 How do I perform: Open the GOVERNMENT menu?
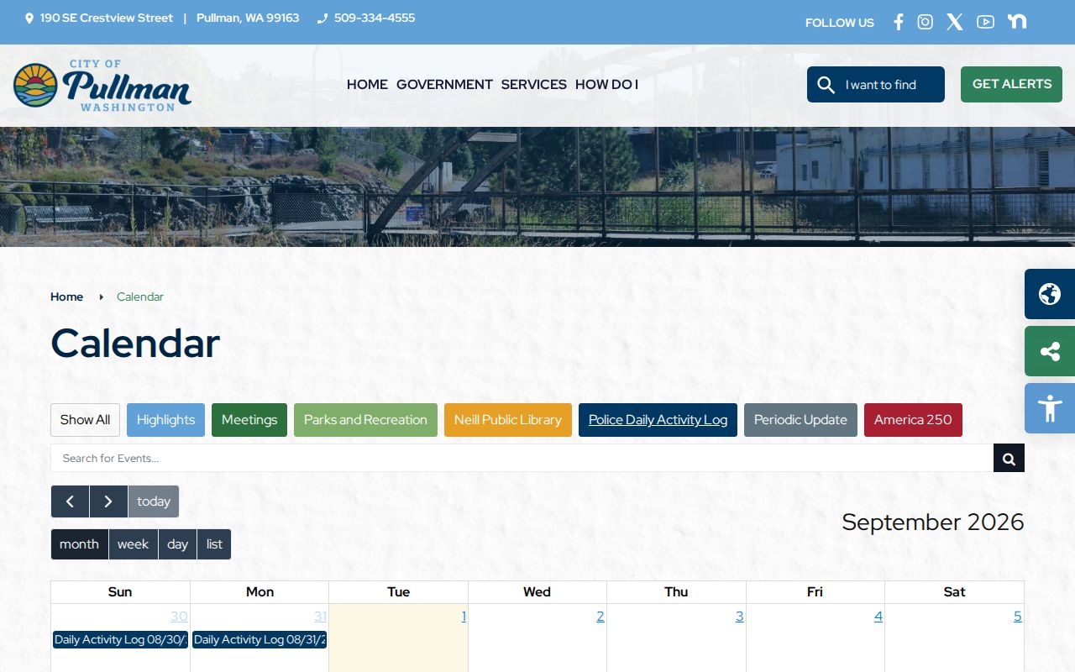click(x=444, y=84)
